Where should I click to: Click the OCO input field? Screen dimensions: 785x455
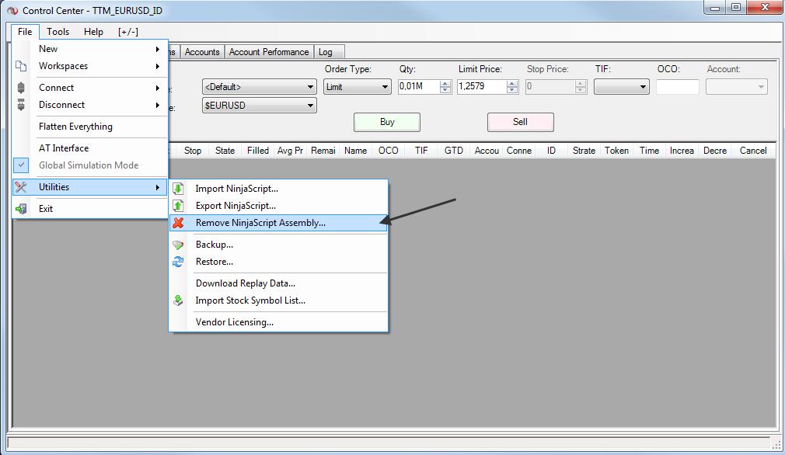pos(678,86)
